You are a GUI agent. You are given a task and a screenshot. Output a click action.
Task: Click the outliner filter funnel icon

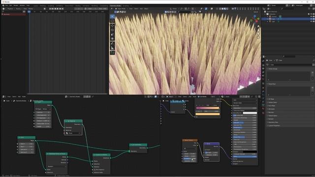(x=309, y=9)
